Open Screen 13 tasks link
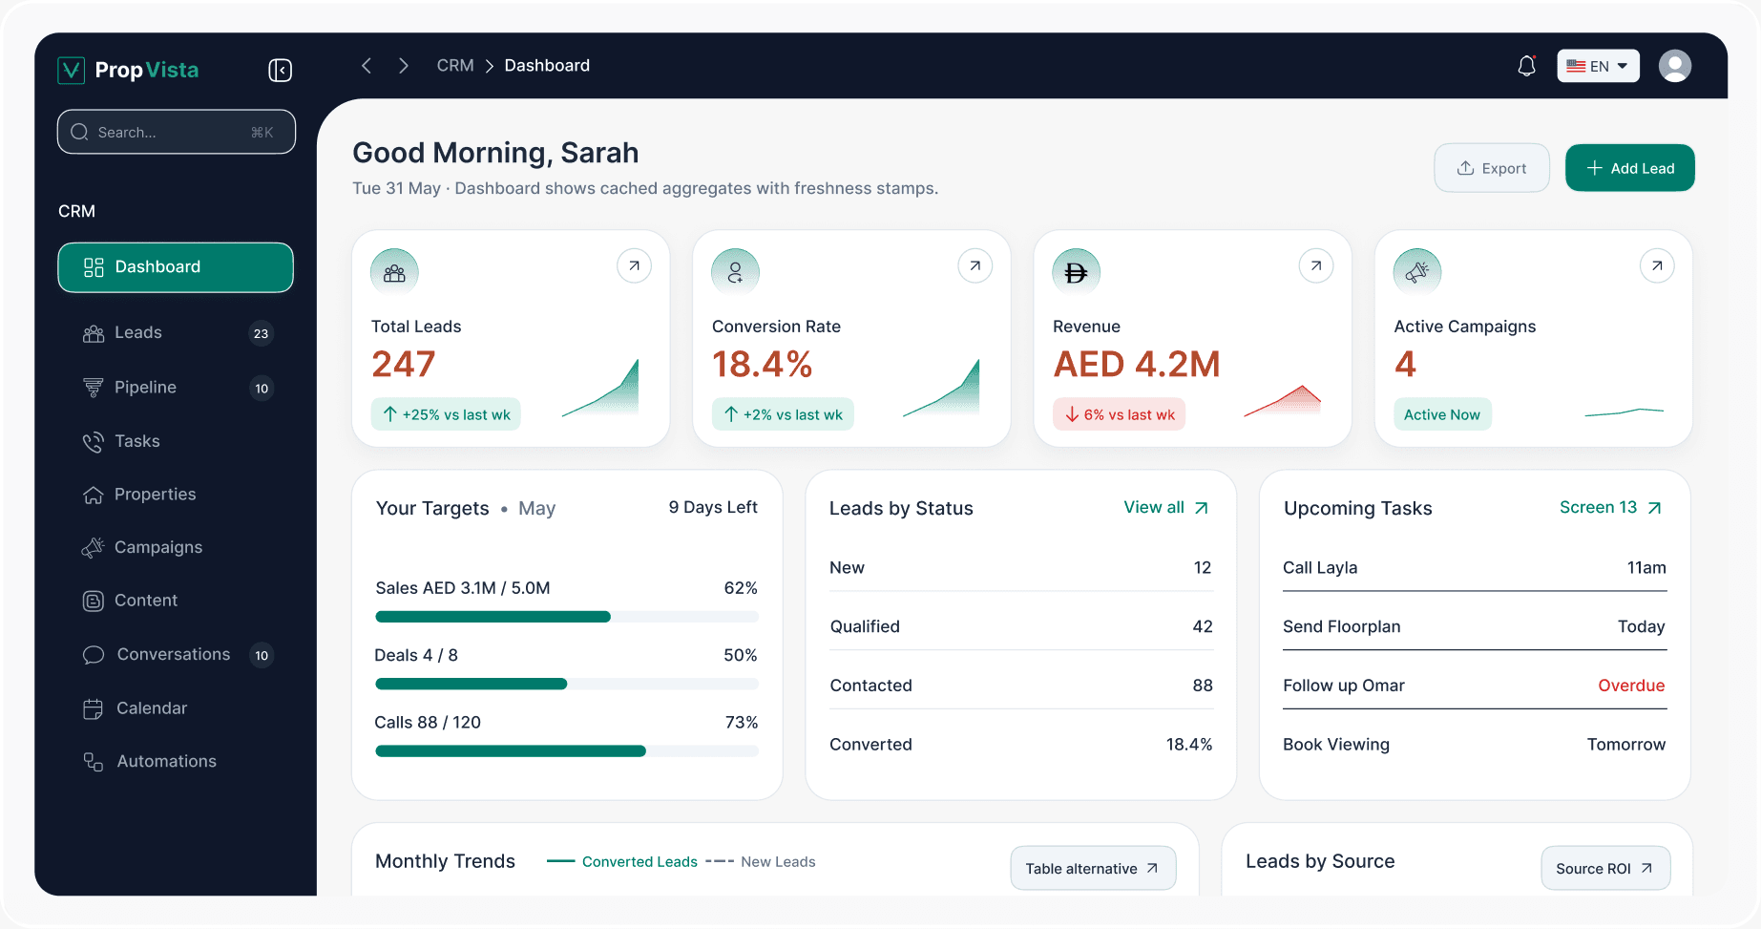This screenshot has height=929, width=1761. coord(1611,508)
